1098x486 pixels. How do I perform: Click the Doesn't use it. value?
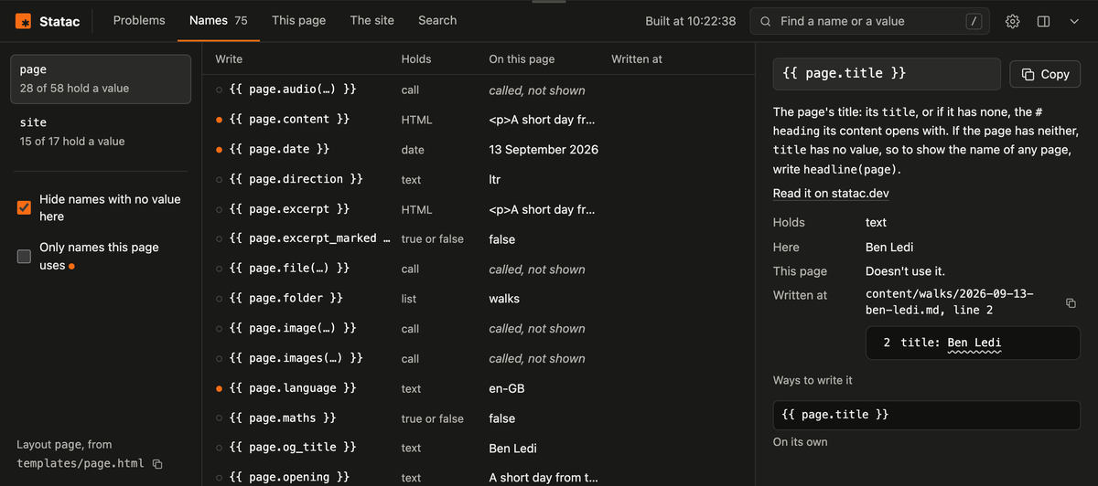pos(905,271)
